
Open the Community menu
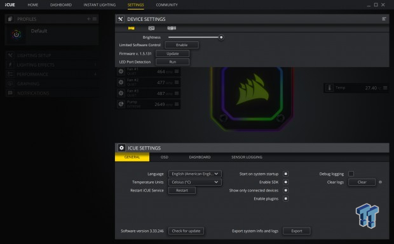click(166, 5)
